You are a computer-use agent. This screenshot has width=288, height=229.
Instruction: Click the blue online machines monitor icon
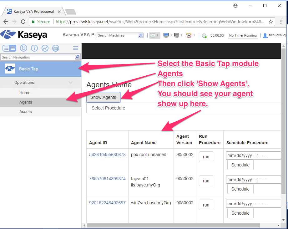(166, 35)
